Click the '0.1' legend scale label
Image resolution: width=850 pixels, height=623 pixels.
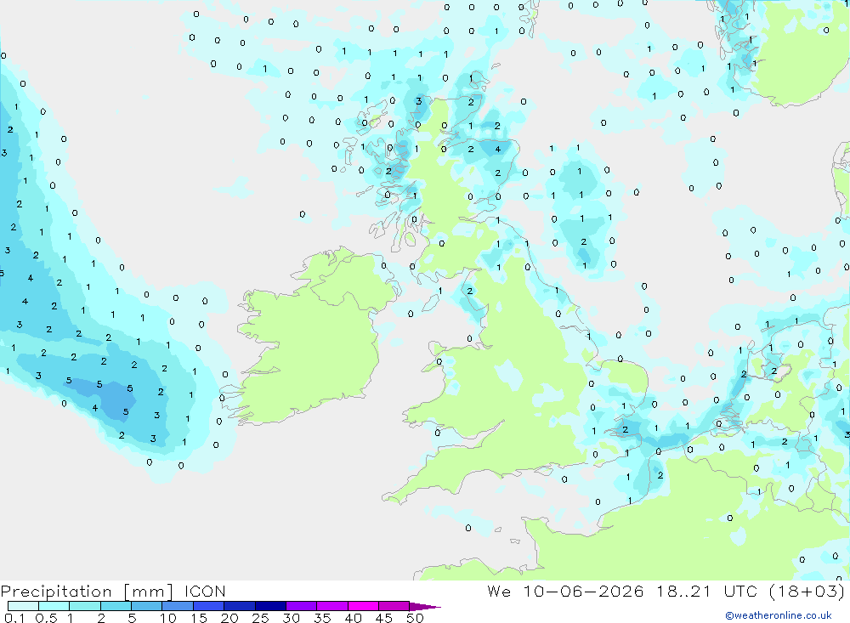(x=14, y=618)
